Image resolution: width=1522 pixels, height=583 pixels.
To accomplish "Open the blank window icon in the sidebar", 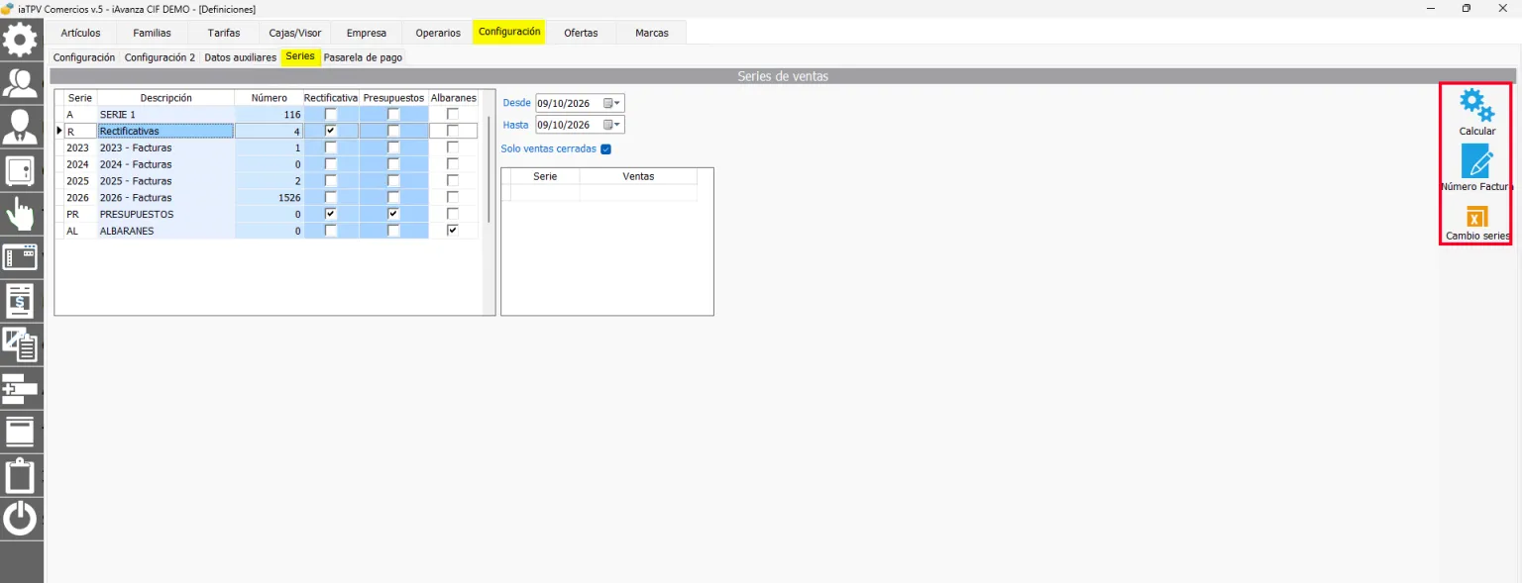I will click(21, 432).
